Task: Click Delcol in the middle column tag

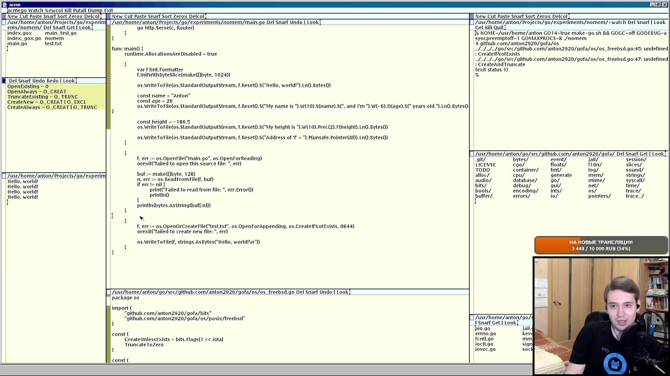Action: (x=196, y=16)
